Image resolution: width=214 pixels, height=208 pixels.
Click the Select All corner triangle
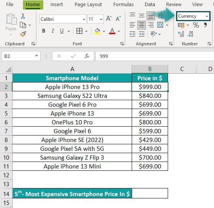pos(8,69)
